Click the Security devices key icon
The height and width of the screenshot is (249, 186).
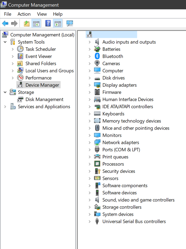(x=97, y=171)
